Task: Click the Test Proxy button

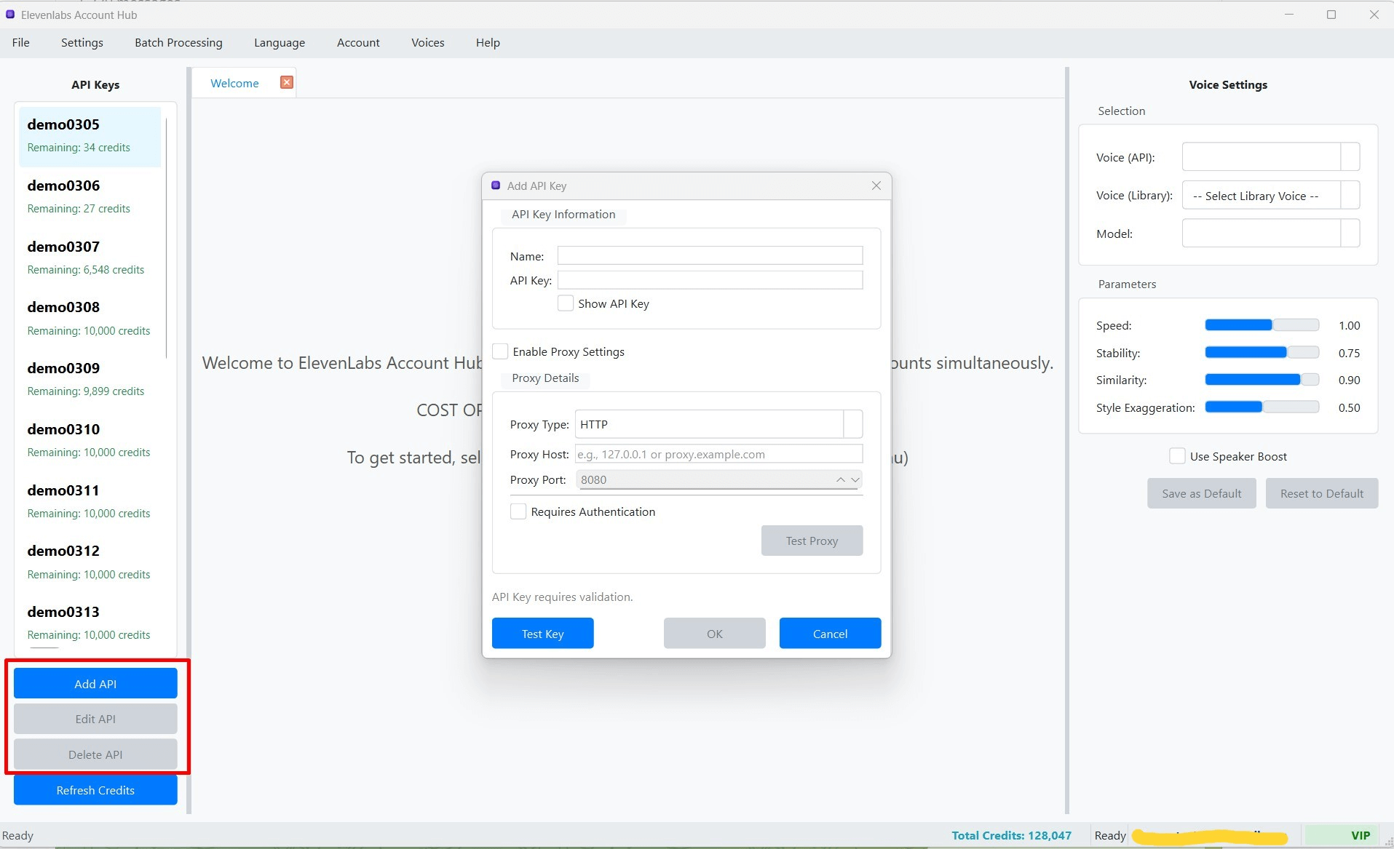Action: tap(812, 541)
